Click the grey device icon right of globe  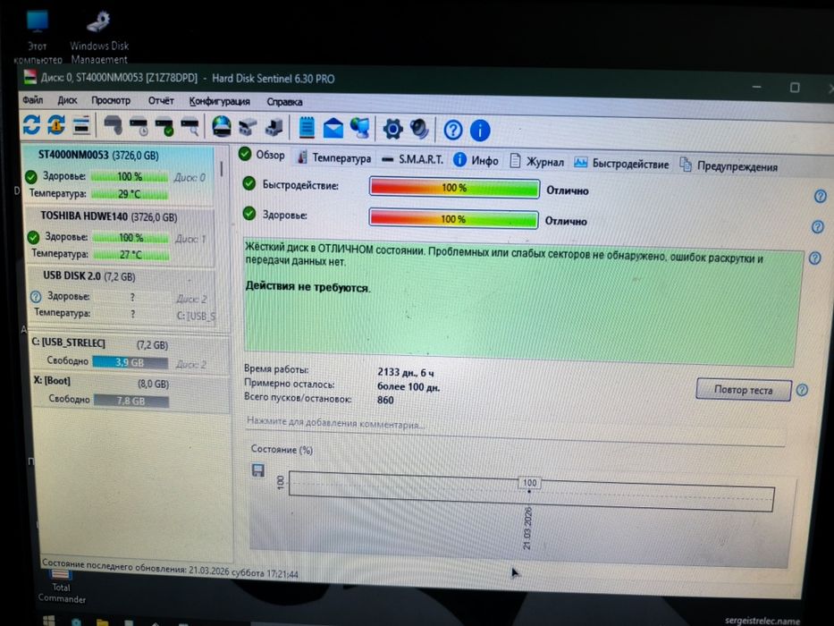[x=248, y=128]
